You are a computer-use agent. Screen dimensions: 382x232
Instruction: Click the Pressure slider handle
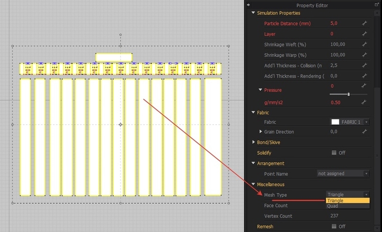point(348,94)
